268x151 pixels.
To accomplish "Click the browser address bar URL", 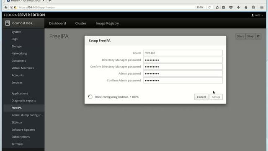I will click(x=37, y=8).
